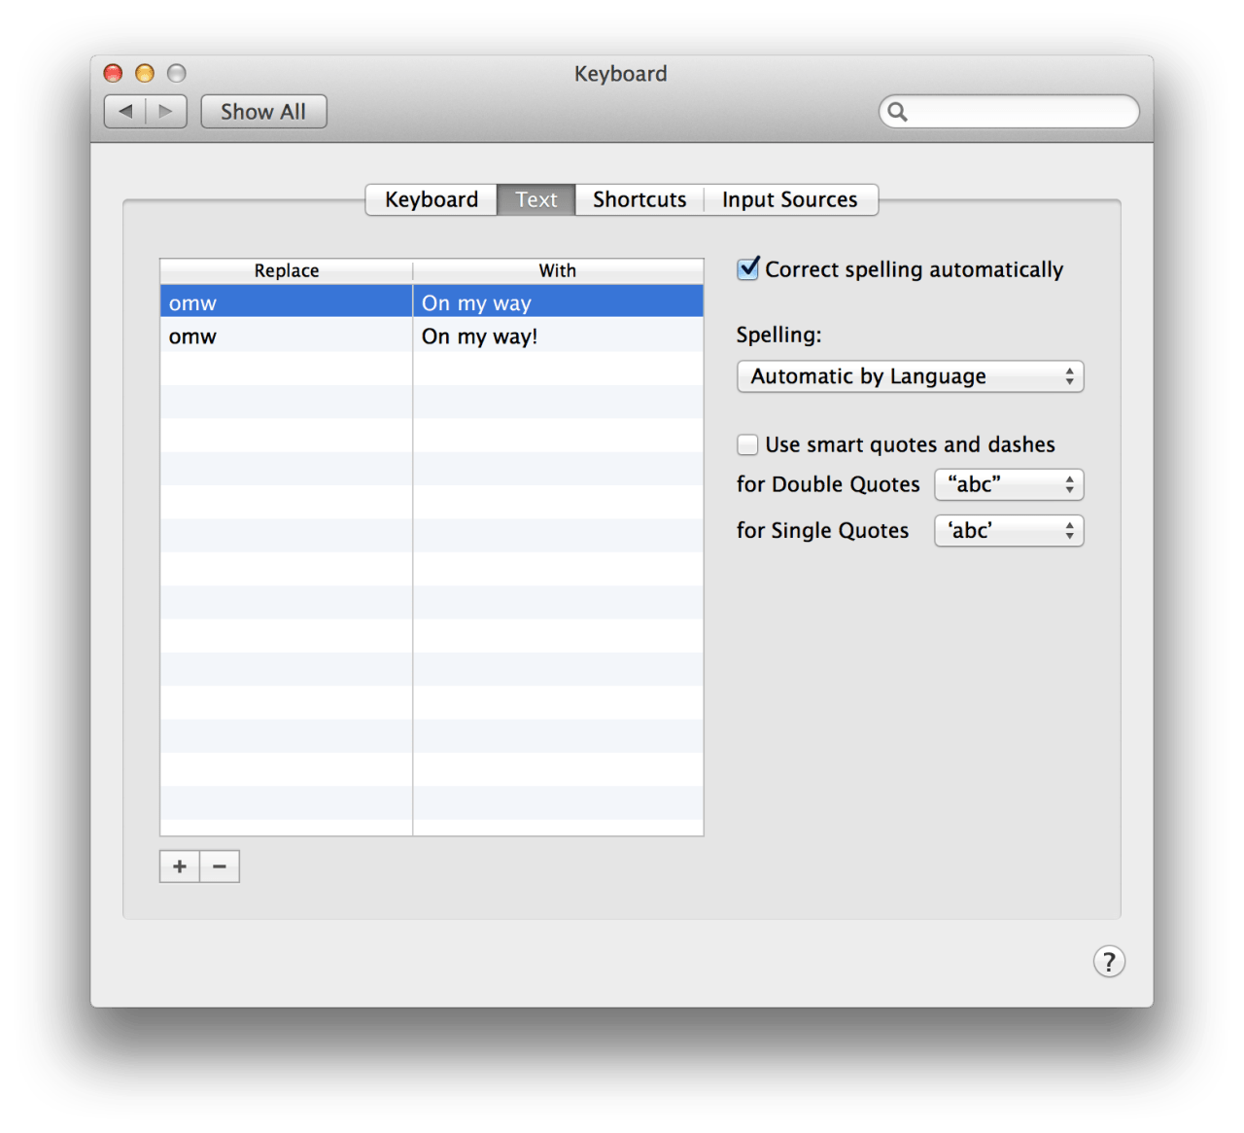Click inside the preferences search field
This screenshot has height=1133, width=1244.
1020,113
